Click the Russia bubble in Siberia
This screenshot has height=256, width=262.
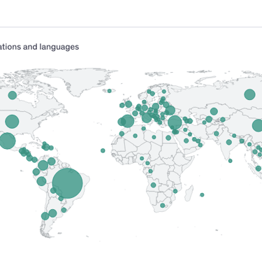tap(249, 94)
